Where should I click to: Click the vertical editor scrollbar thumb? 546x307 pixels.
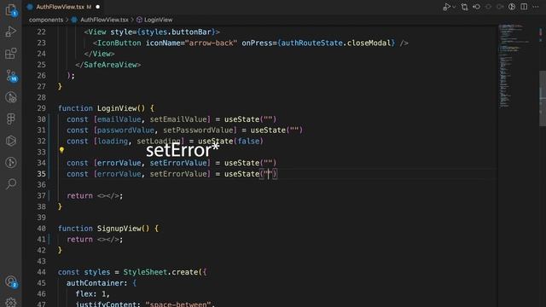pyautogui.click(x=543, y=99)
